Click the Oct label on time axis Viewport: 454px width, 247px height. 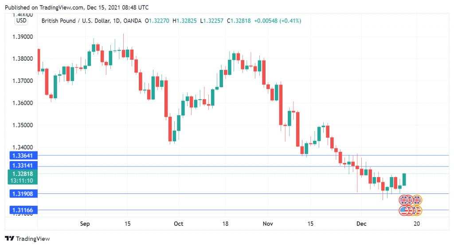coord(179,224)
